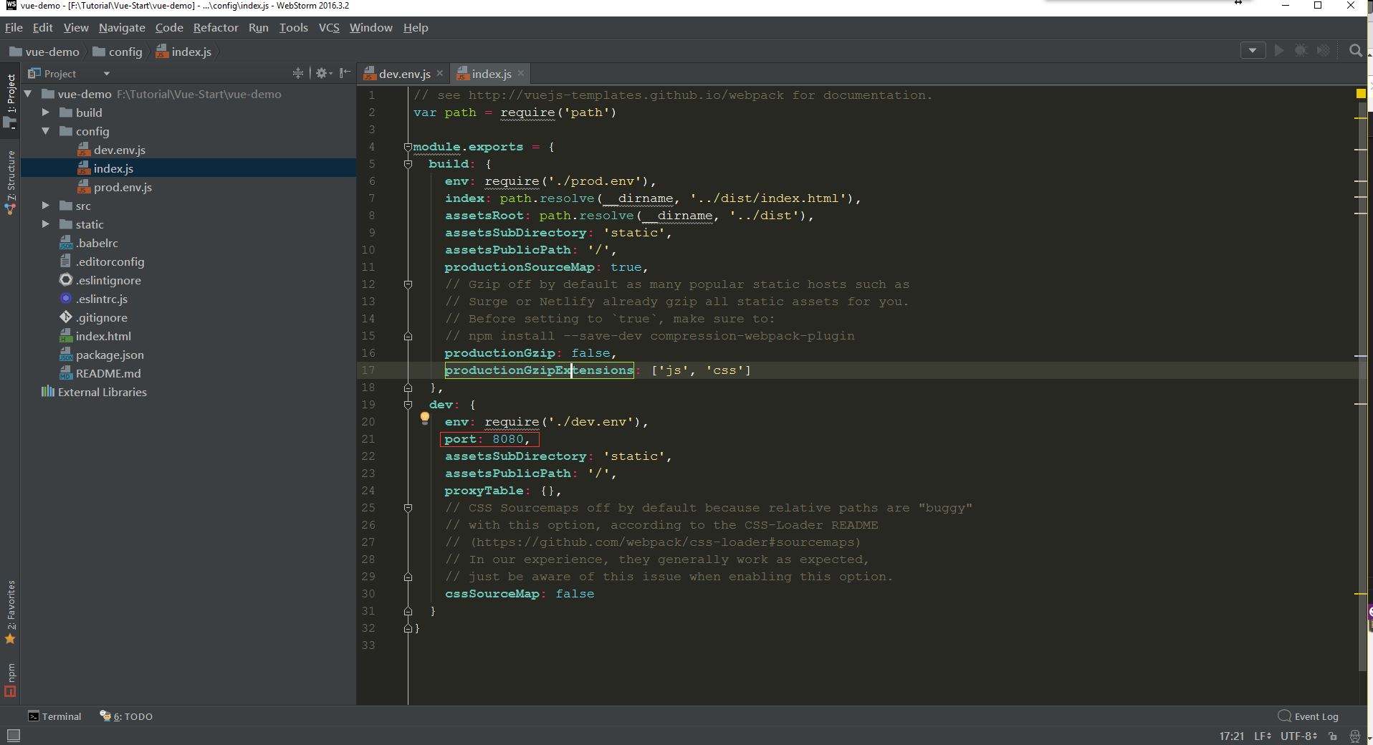Screen dimensions: 1373x745
Task: Click the .eslintrc.js file icon
Action: (66, 299)
